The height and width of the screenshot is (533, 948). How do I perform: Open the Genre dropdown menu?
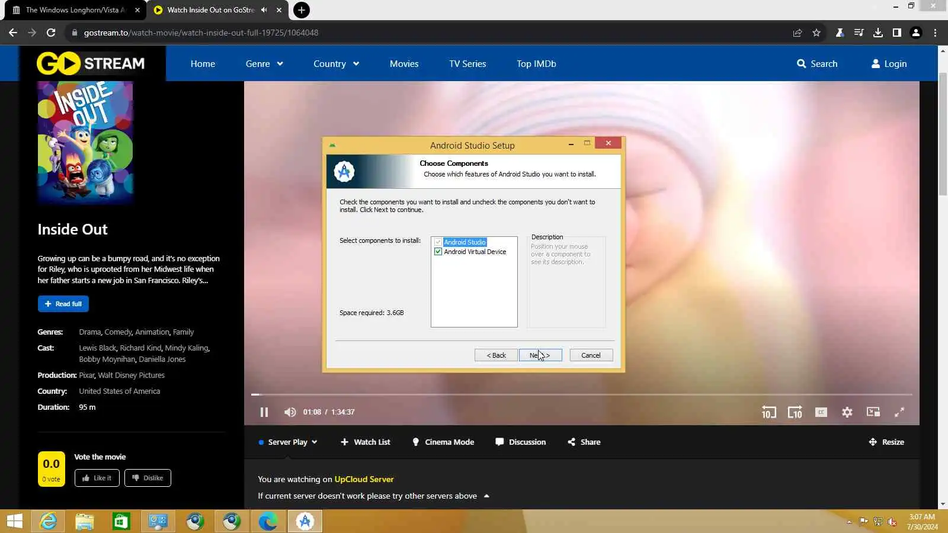(264, 64)
